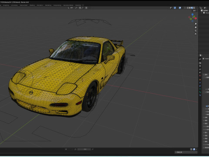Screen dimensions: 209x157
Task: Open the Rendering workspace tab
Action: click(48, 5)
